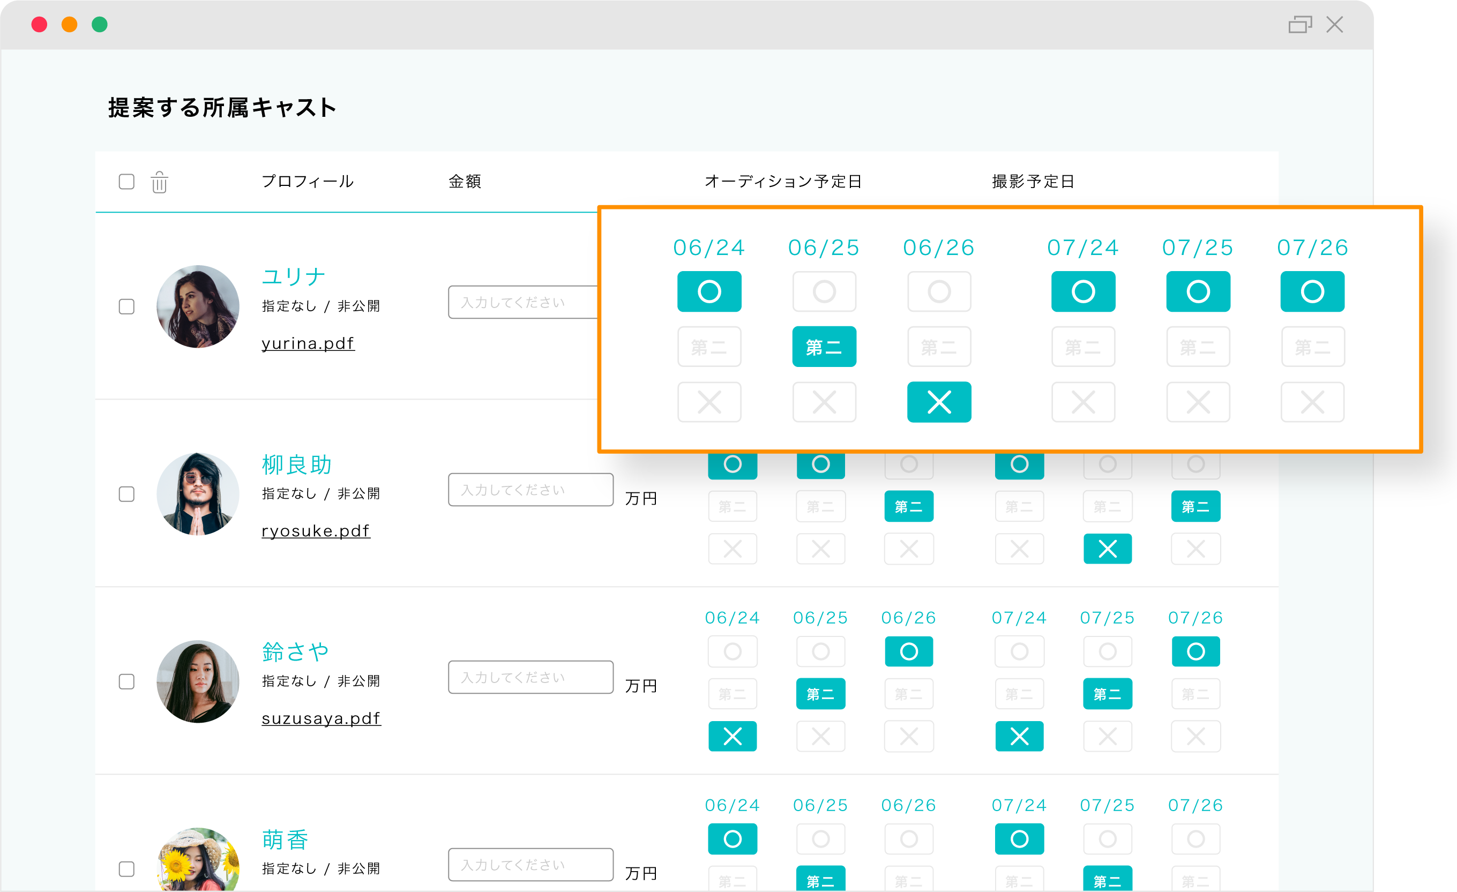Select X mark for ユリナ on 07/25

click(1198, 402)
